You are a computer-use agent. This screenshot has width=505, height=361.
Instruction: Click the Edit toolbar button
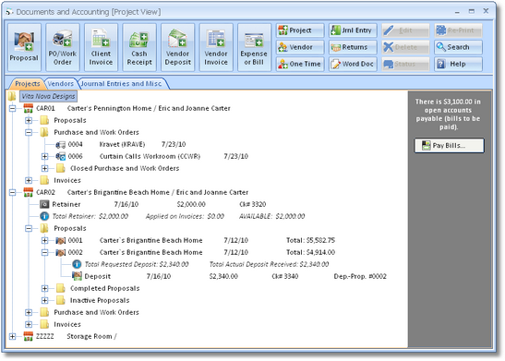click(x=406, y=30)
